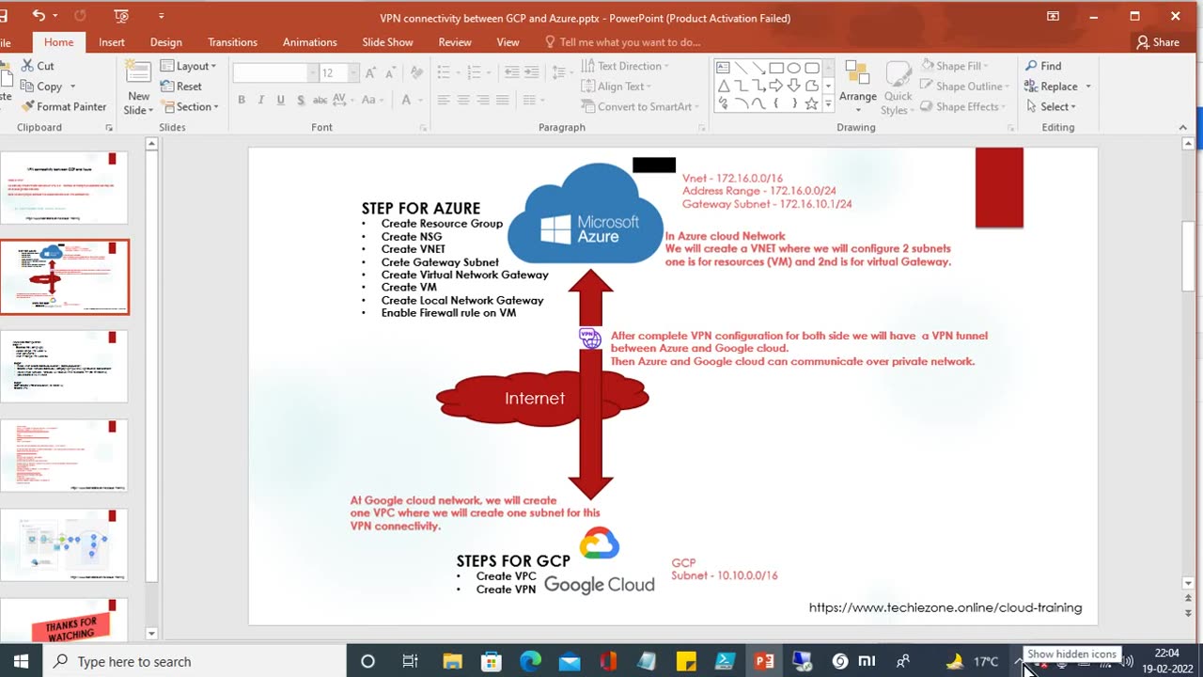Switch to the Animations tab
Image resolution: width=1203 pixels, height=677 pixels.
[309, 42]
